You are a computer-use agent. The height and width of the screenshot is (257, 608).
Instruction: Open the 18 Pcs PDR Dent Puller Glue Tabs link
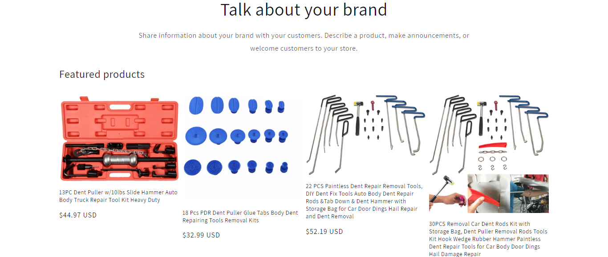240,217
